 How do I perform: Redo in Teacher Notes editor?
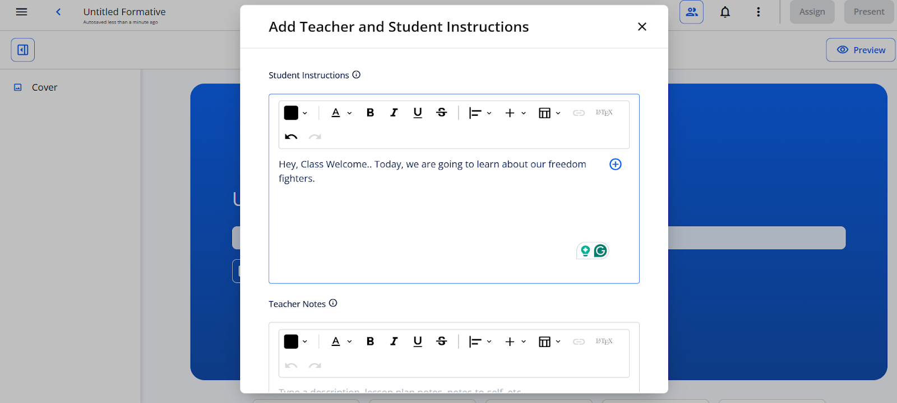pos(315,365)
